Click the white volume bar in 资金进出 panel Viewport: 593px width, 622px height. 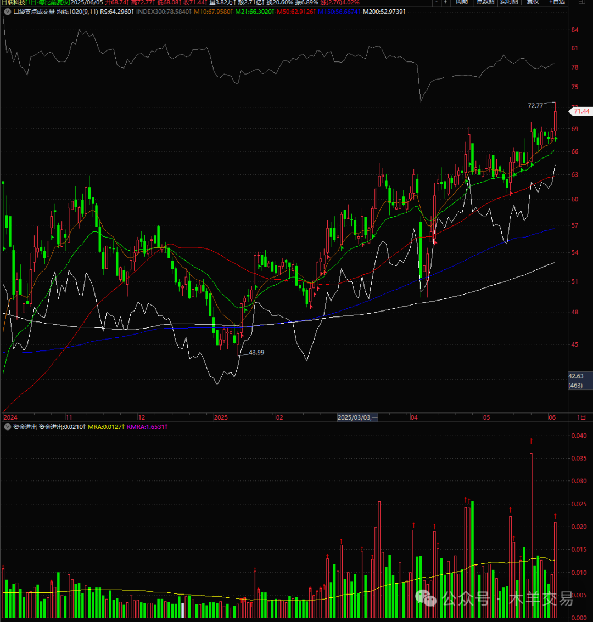pyautogui.click(x=183, y=610)
